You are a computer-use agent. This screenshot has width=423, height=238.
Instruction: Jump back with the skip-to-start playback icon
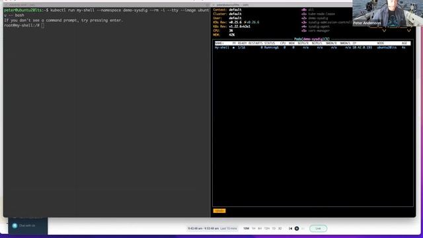tap(290, 229)
